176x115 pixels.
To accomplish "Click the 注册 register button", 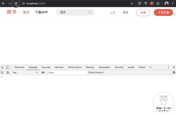I will pos(143,13).
